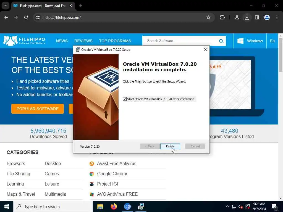The image size is (283, 212).
Task: Toggle Chrome side panel icon
Action: click(x=257, y=17)
